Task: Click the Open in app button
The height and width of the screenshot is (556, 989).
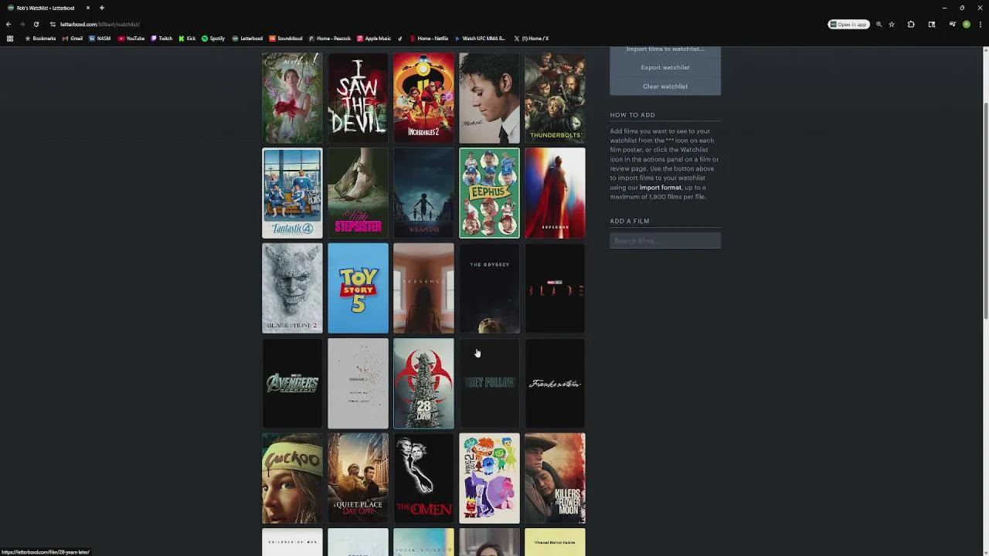Action: tap(848, 25)
